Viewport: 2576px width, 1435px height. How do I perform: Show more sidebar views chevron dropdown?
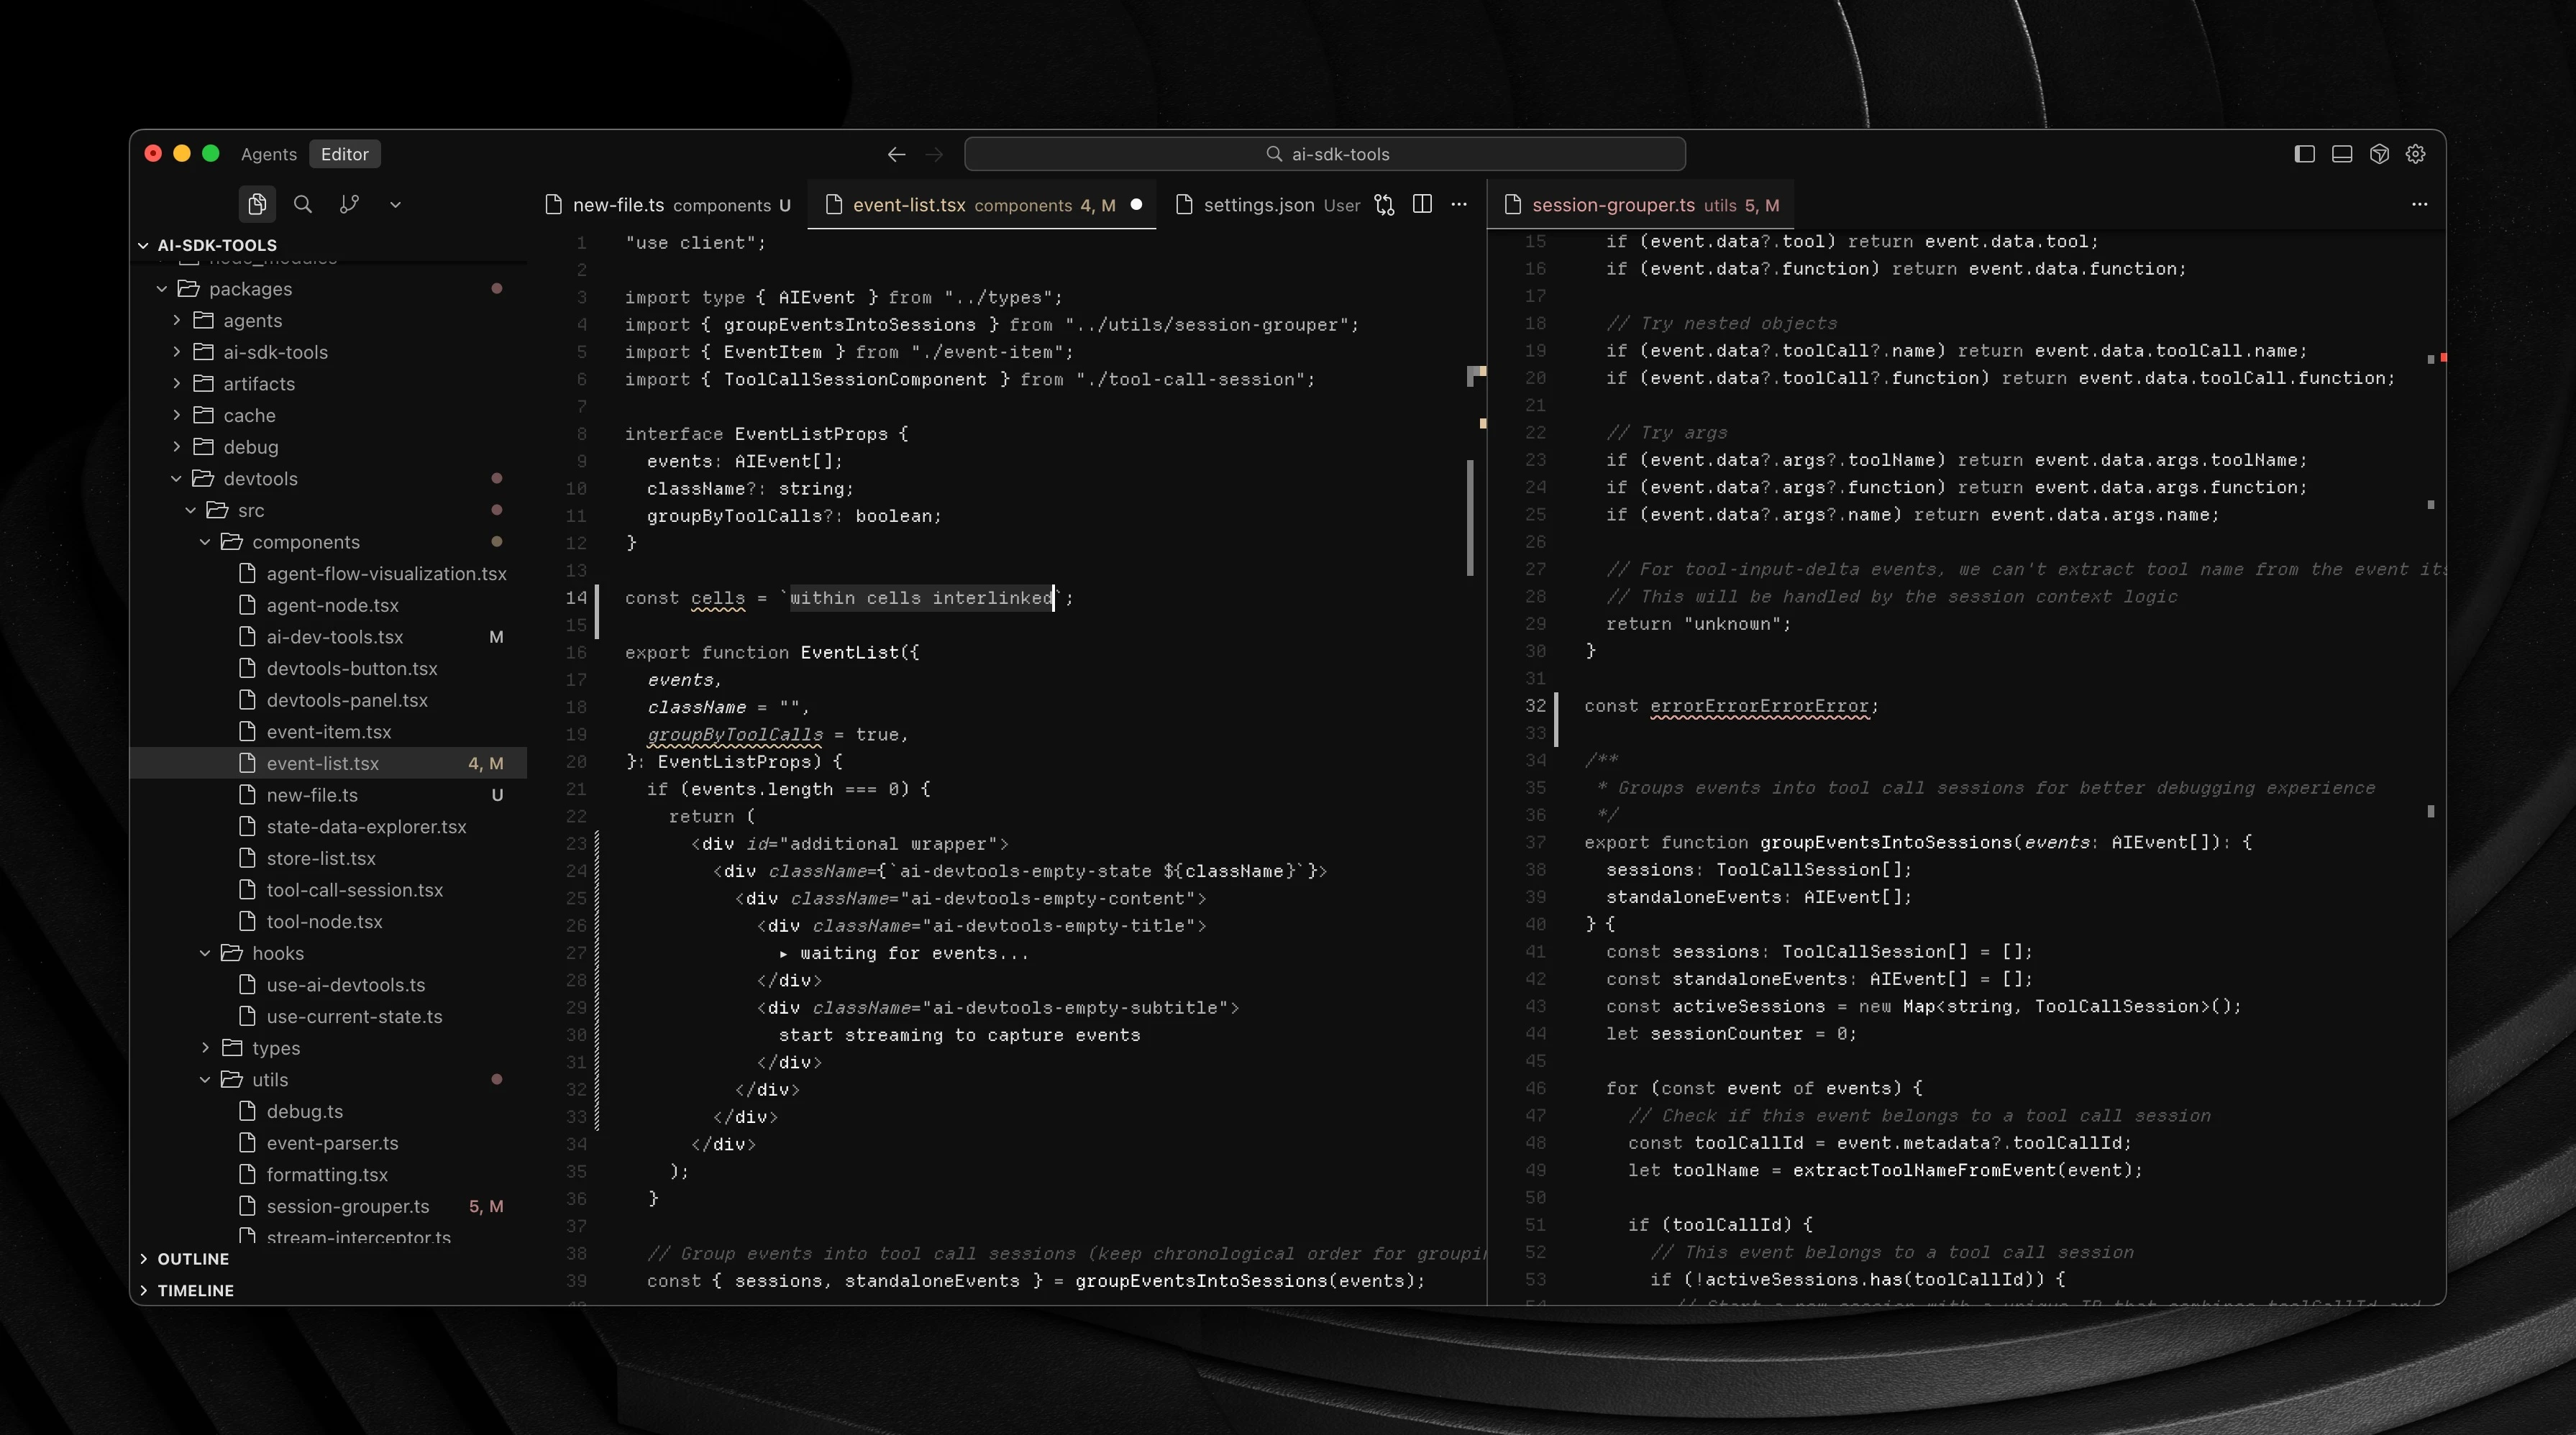coord(395,204)
